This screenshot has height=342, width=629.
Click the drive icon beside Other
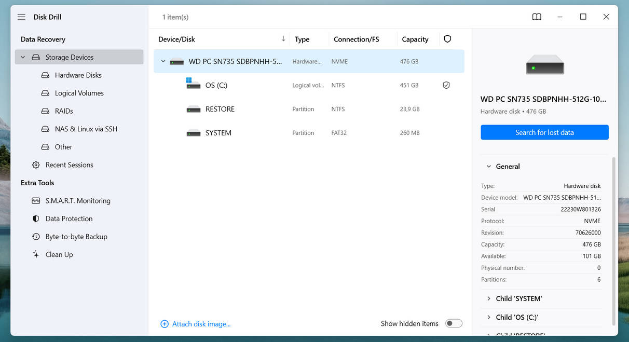coord(45,147)
